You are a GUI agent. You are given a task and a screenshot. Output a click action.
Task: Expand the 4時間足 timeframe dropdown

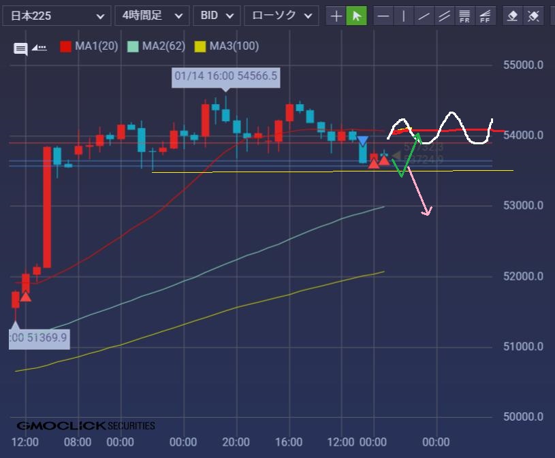pos(152,16)
